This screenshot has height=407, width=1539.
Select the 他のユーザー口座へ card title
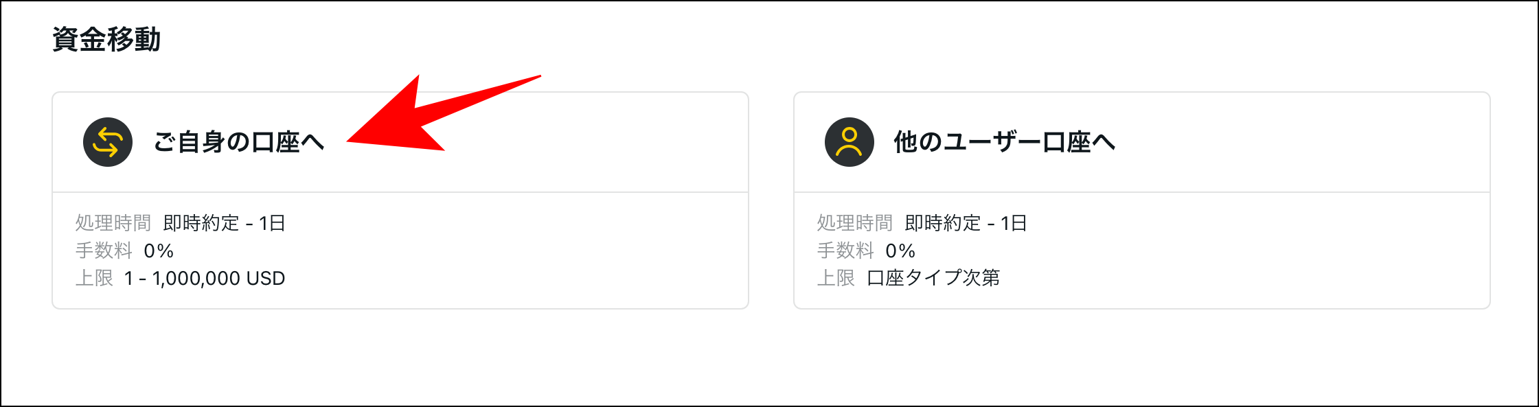[1003, 144]
